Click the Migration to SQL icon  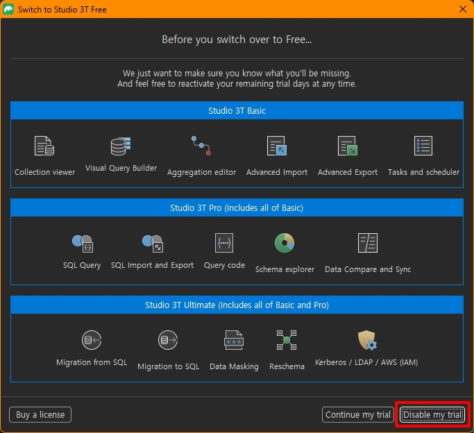coord(168,340)
